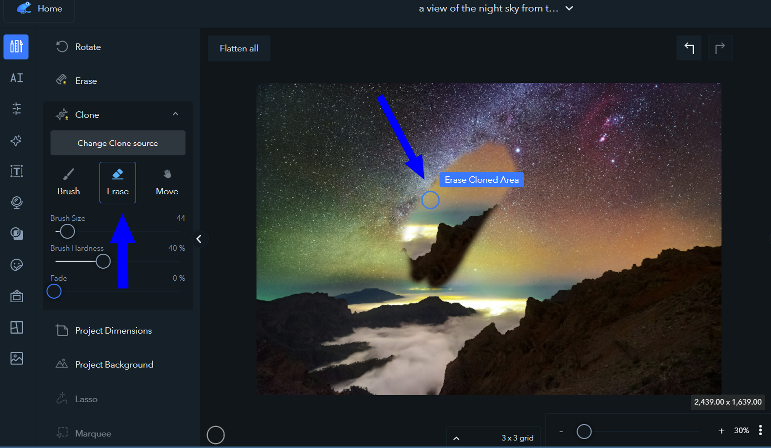Open the round mirror sidebar icon
The height and width of the screenshot is (448, 771).
pyautogui.click(x=16, y=202)
